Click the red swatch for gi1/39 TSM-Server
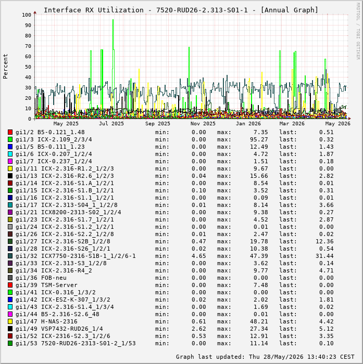363x364 pixels. pyautogui.click(x=10, y=285)
